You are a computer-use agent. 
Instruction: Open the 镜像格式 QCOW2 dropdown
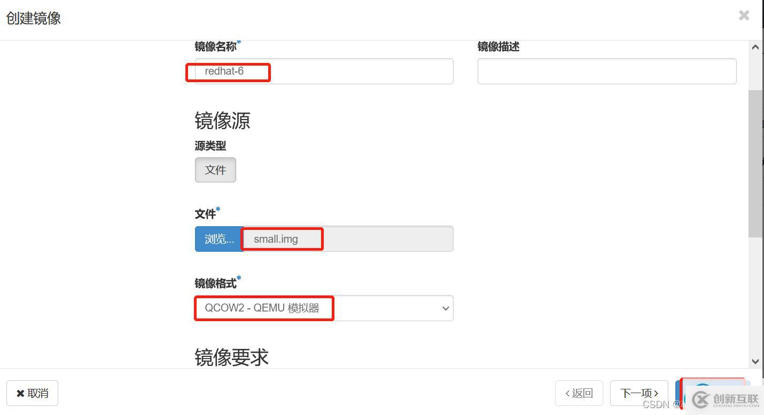(x=323, y=308)
